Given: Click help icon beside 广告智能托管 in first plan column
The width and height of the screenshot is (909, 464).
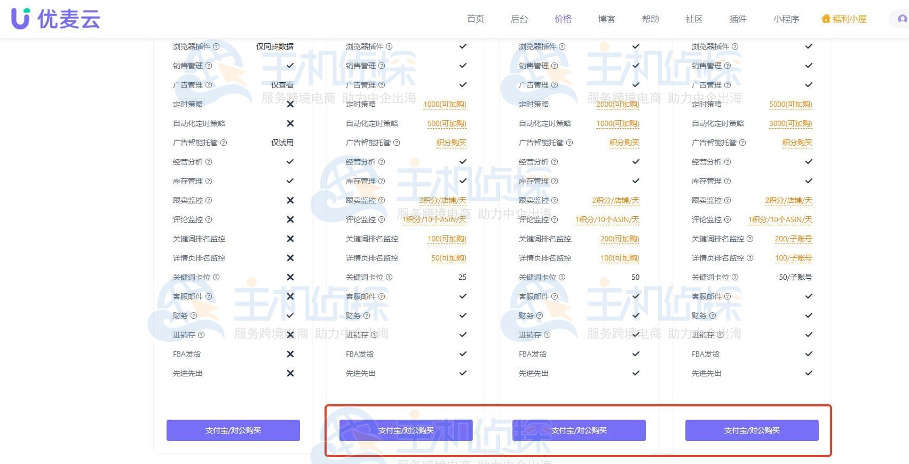Looking at the screenshot, I should pyautogui.click(x=224, y=143).
